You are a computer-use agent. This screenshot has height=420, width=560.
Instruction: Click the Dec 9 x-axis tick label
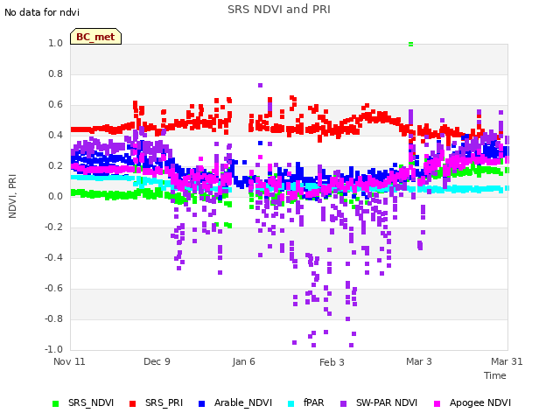157,361
